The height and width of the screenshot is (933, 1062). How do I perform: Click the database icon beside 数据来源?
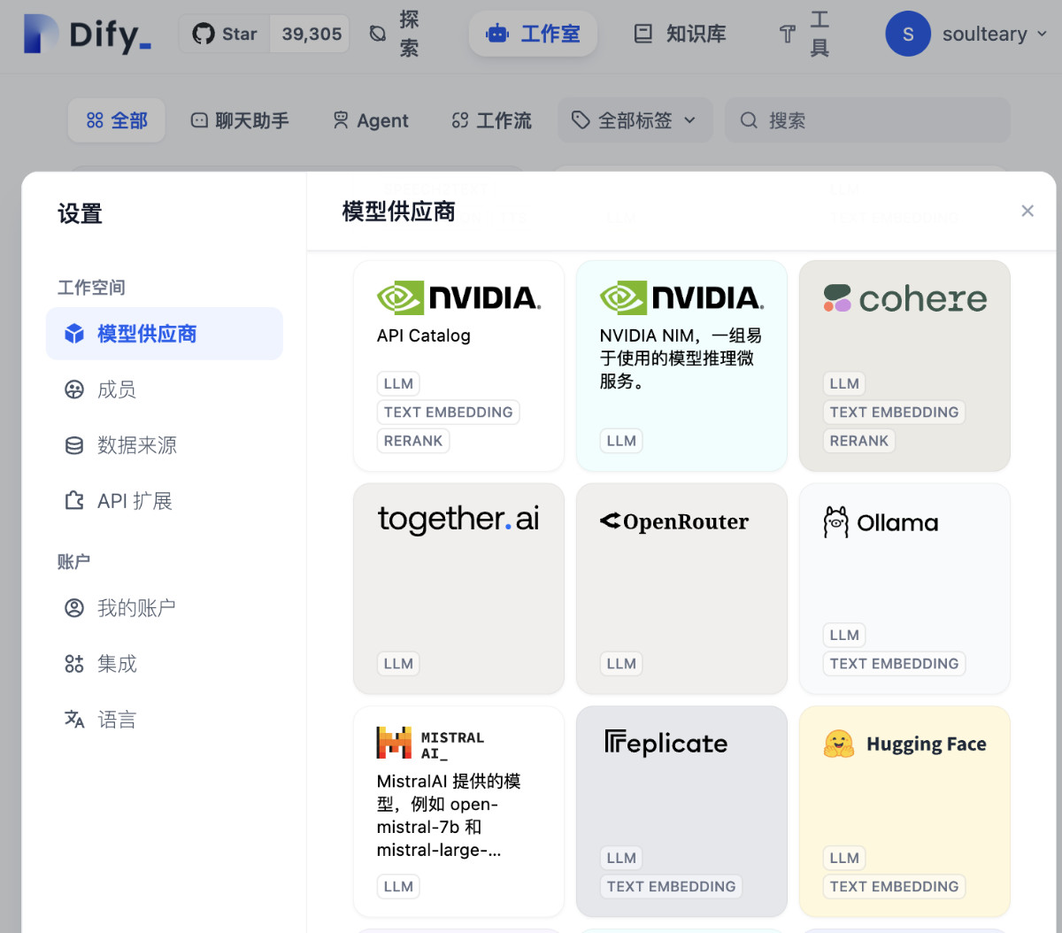pyautogui.click(x=74, y=445)
